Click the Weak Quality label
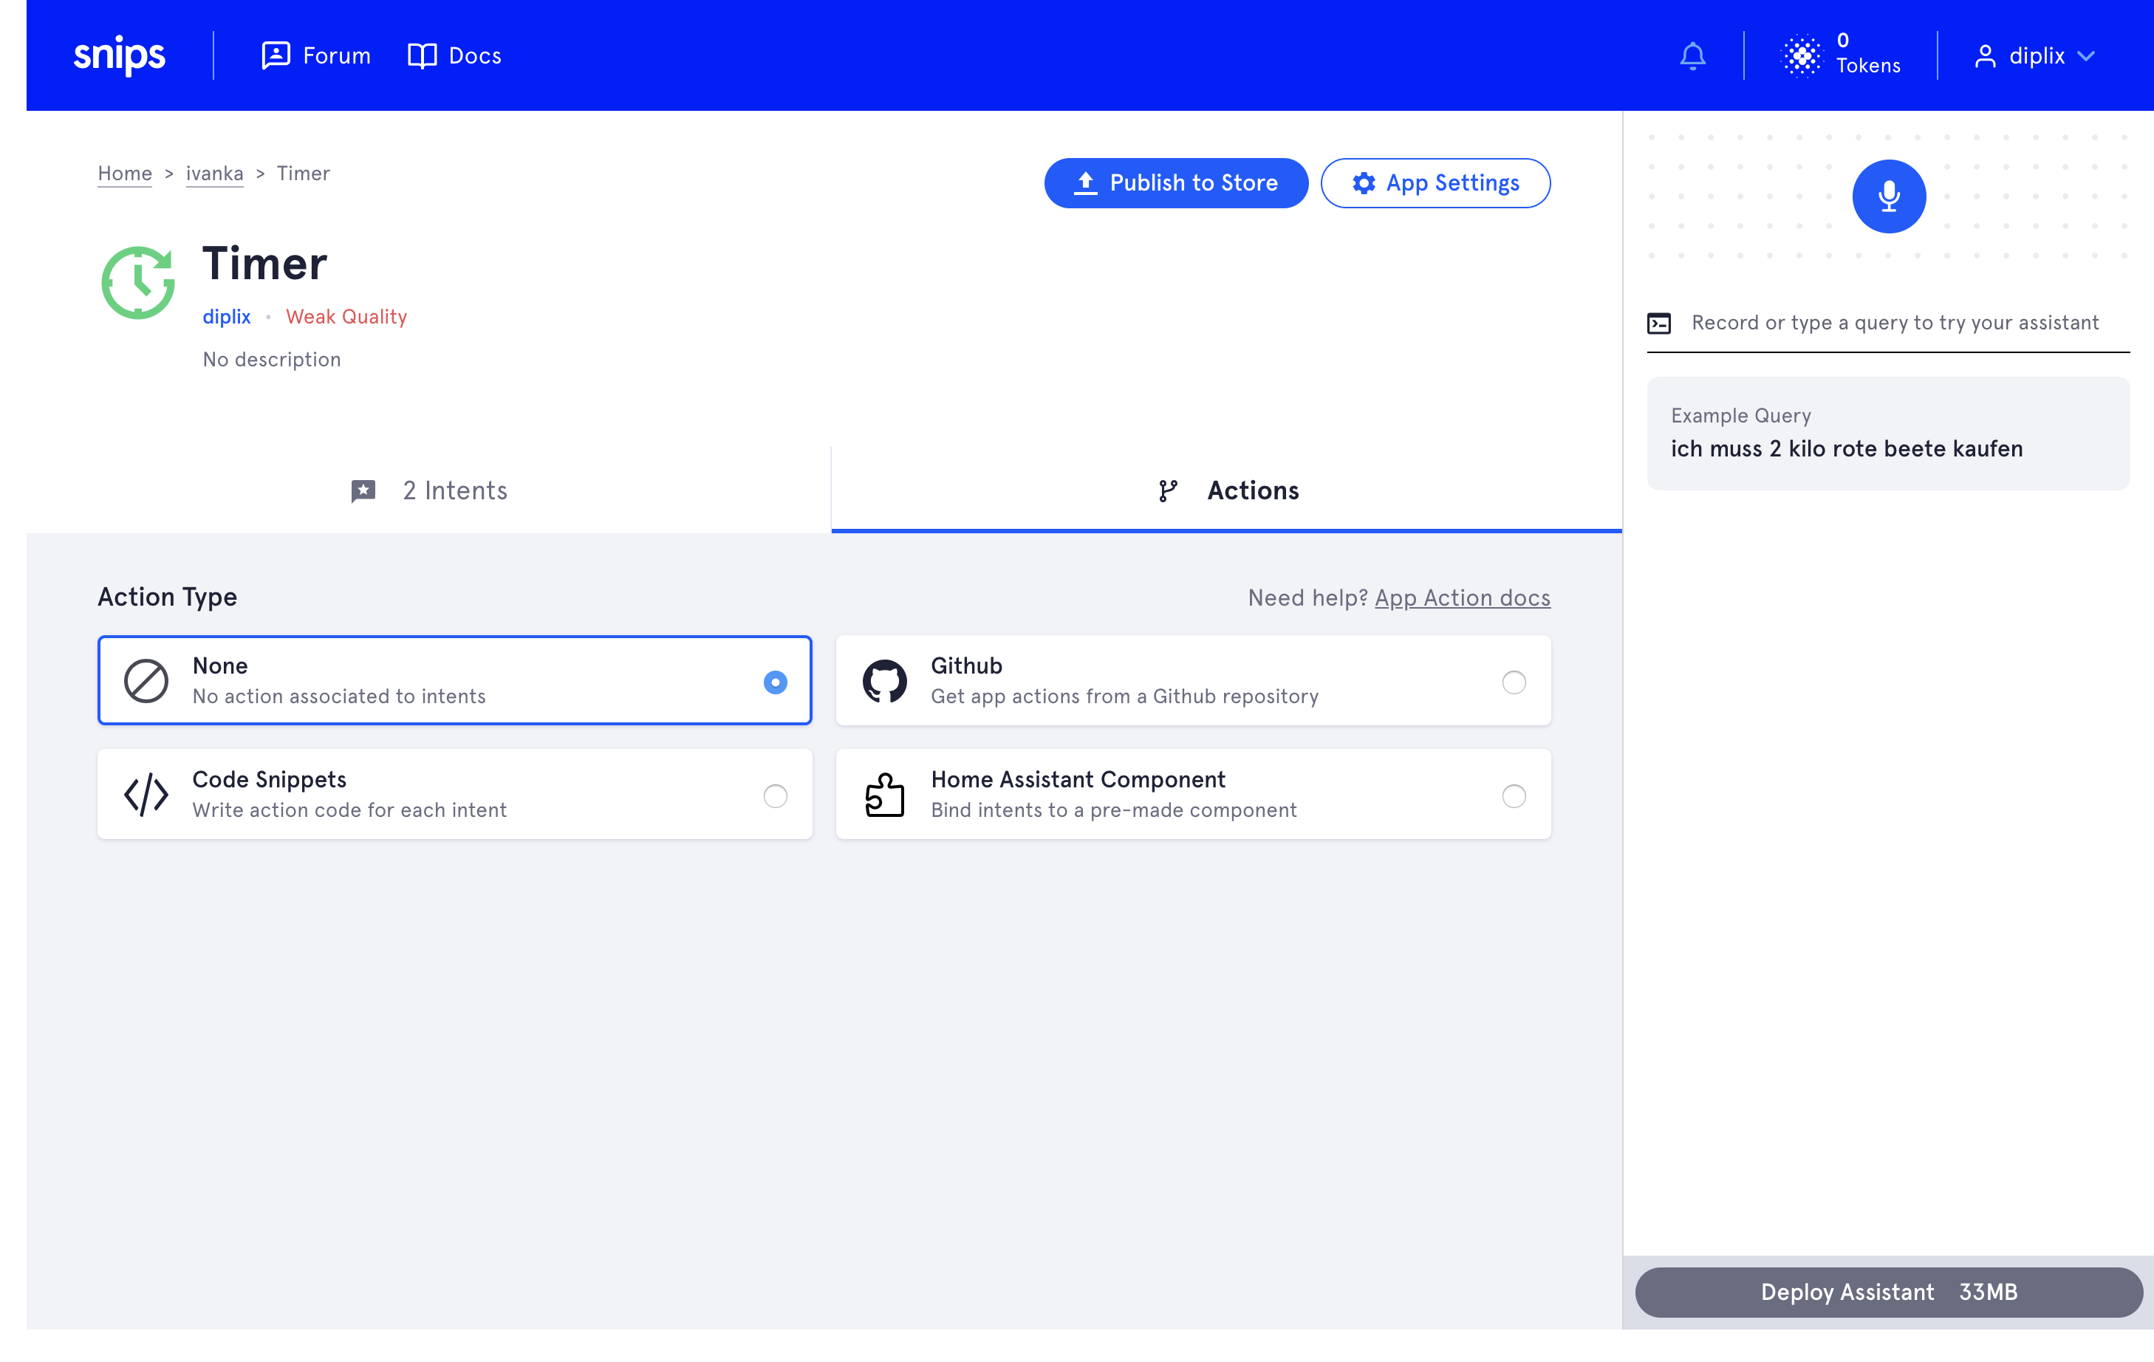The width and height of the screenshot is (2154, 1362). coord(346,317)
